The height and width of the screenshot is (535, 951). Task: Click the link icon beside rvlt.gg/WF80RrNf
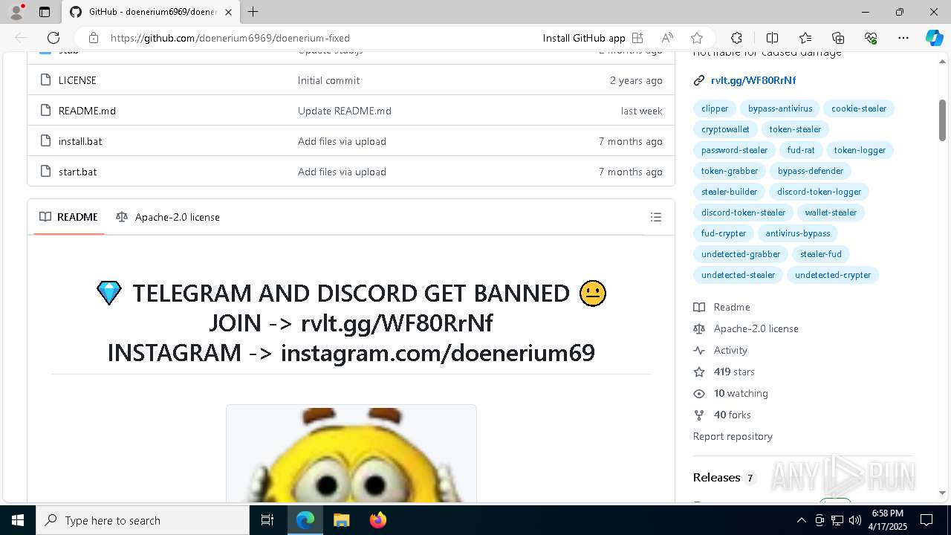(x=698, y=80)
